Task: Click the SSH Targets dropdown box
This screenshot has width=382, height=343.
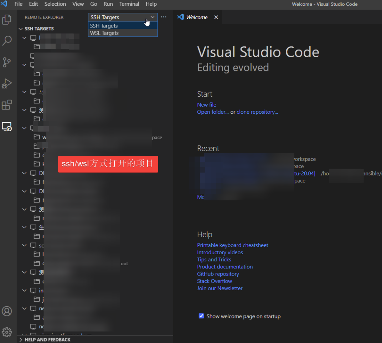Action: (x=123, y=17)
